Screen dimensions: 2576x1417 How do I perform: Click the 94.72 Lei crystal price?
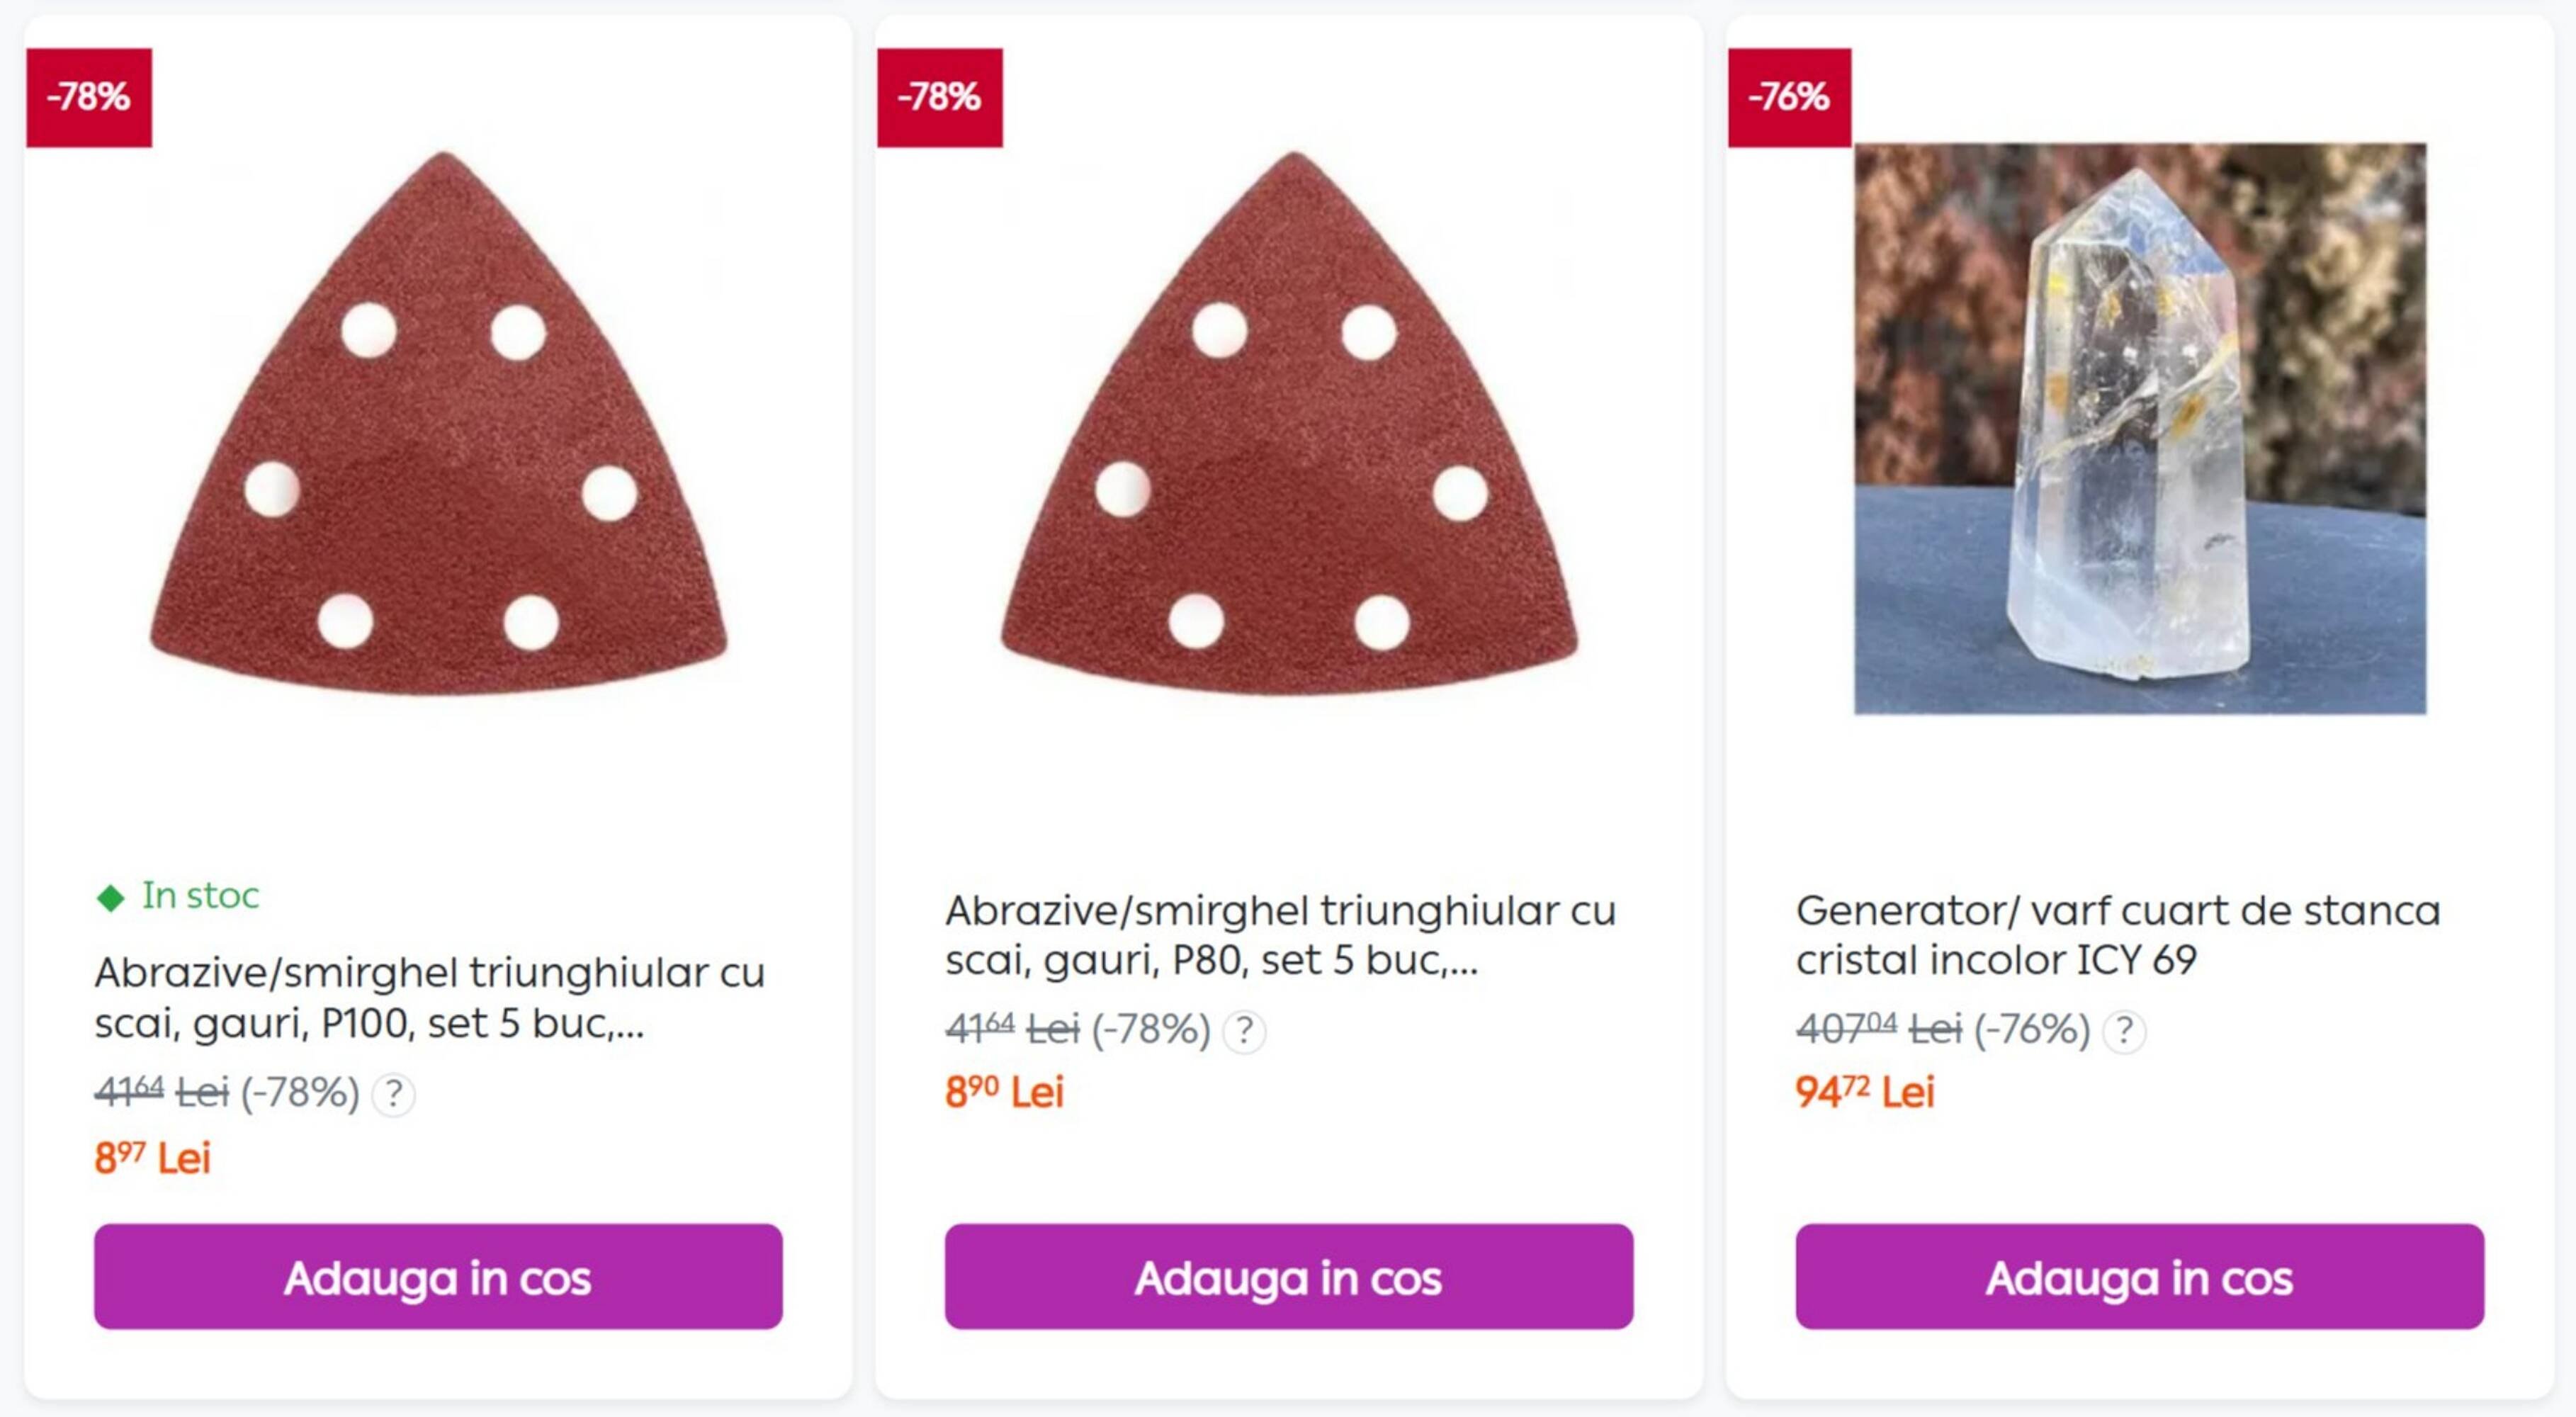point(1864,1092)
